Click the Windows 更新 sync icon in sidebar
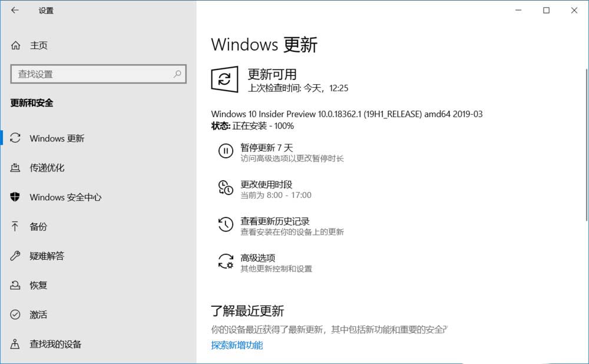 click(15, 138)
